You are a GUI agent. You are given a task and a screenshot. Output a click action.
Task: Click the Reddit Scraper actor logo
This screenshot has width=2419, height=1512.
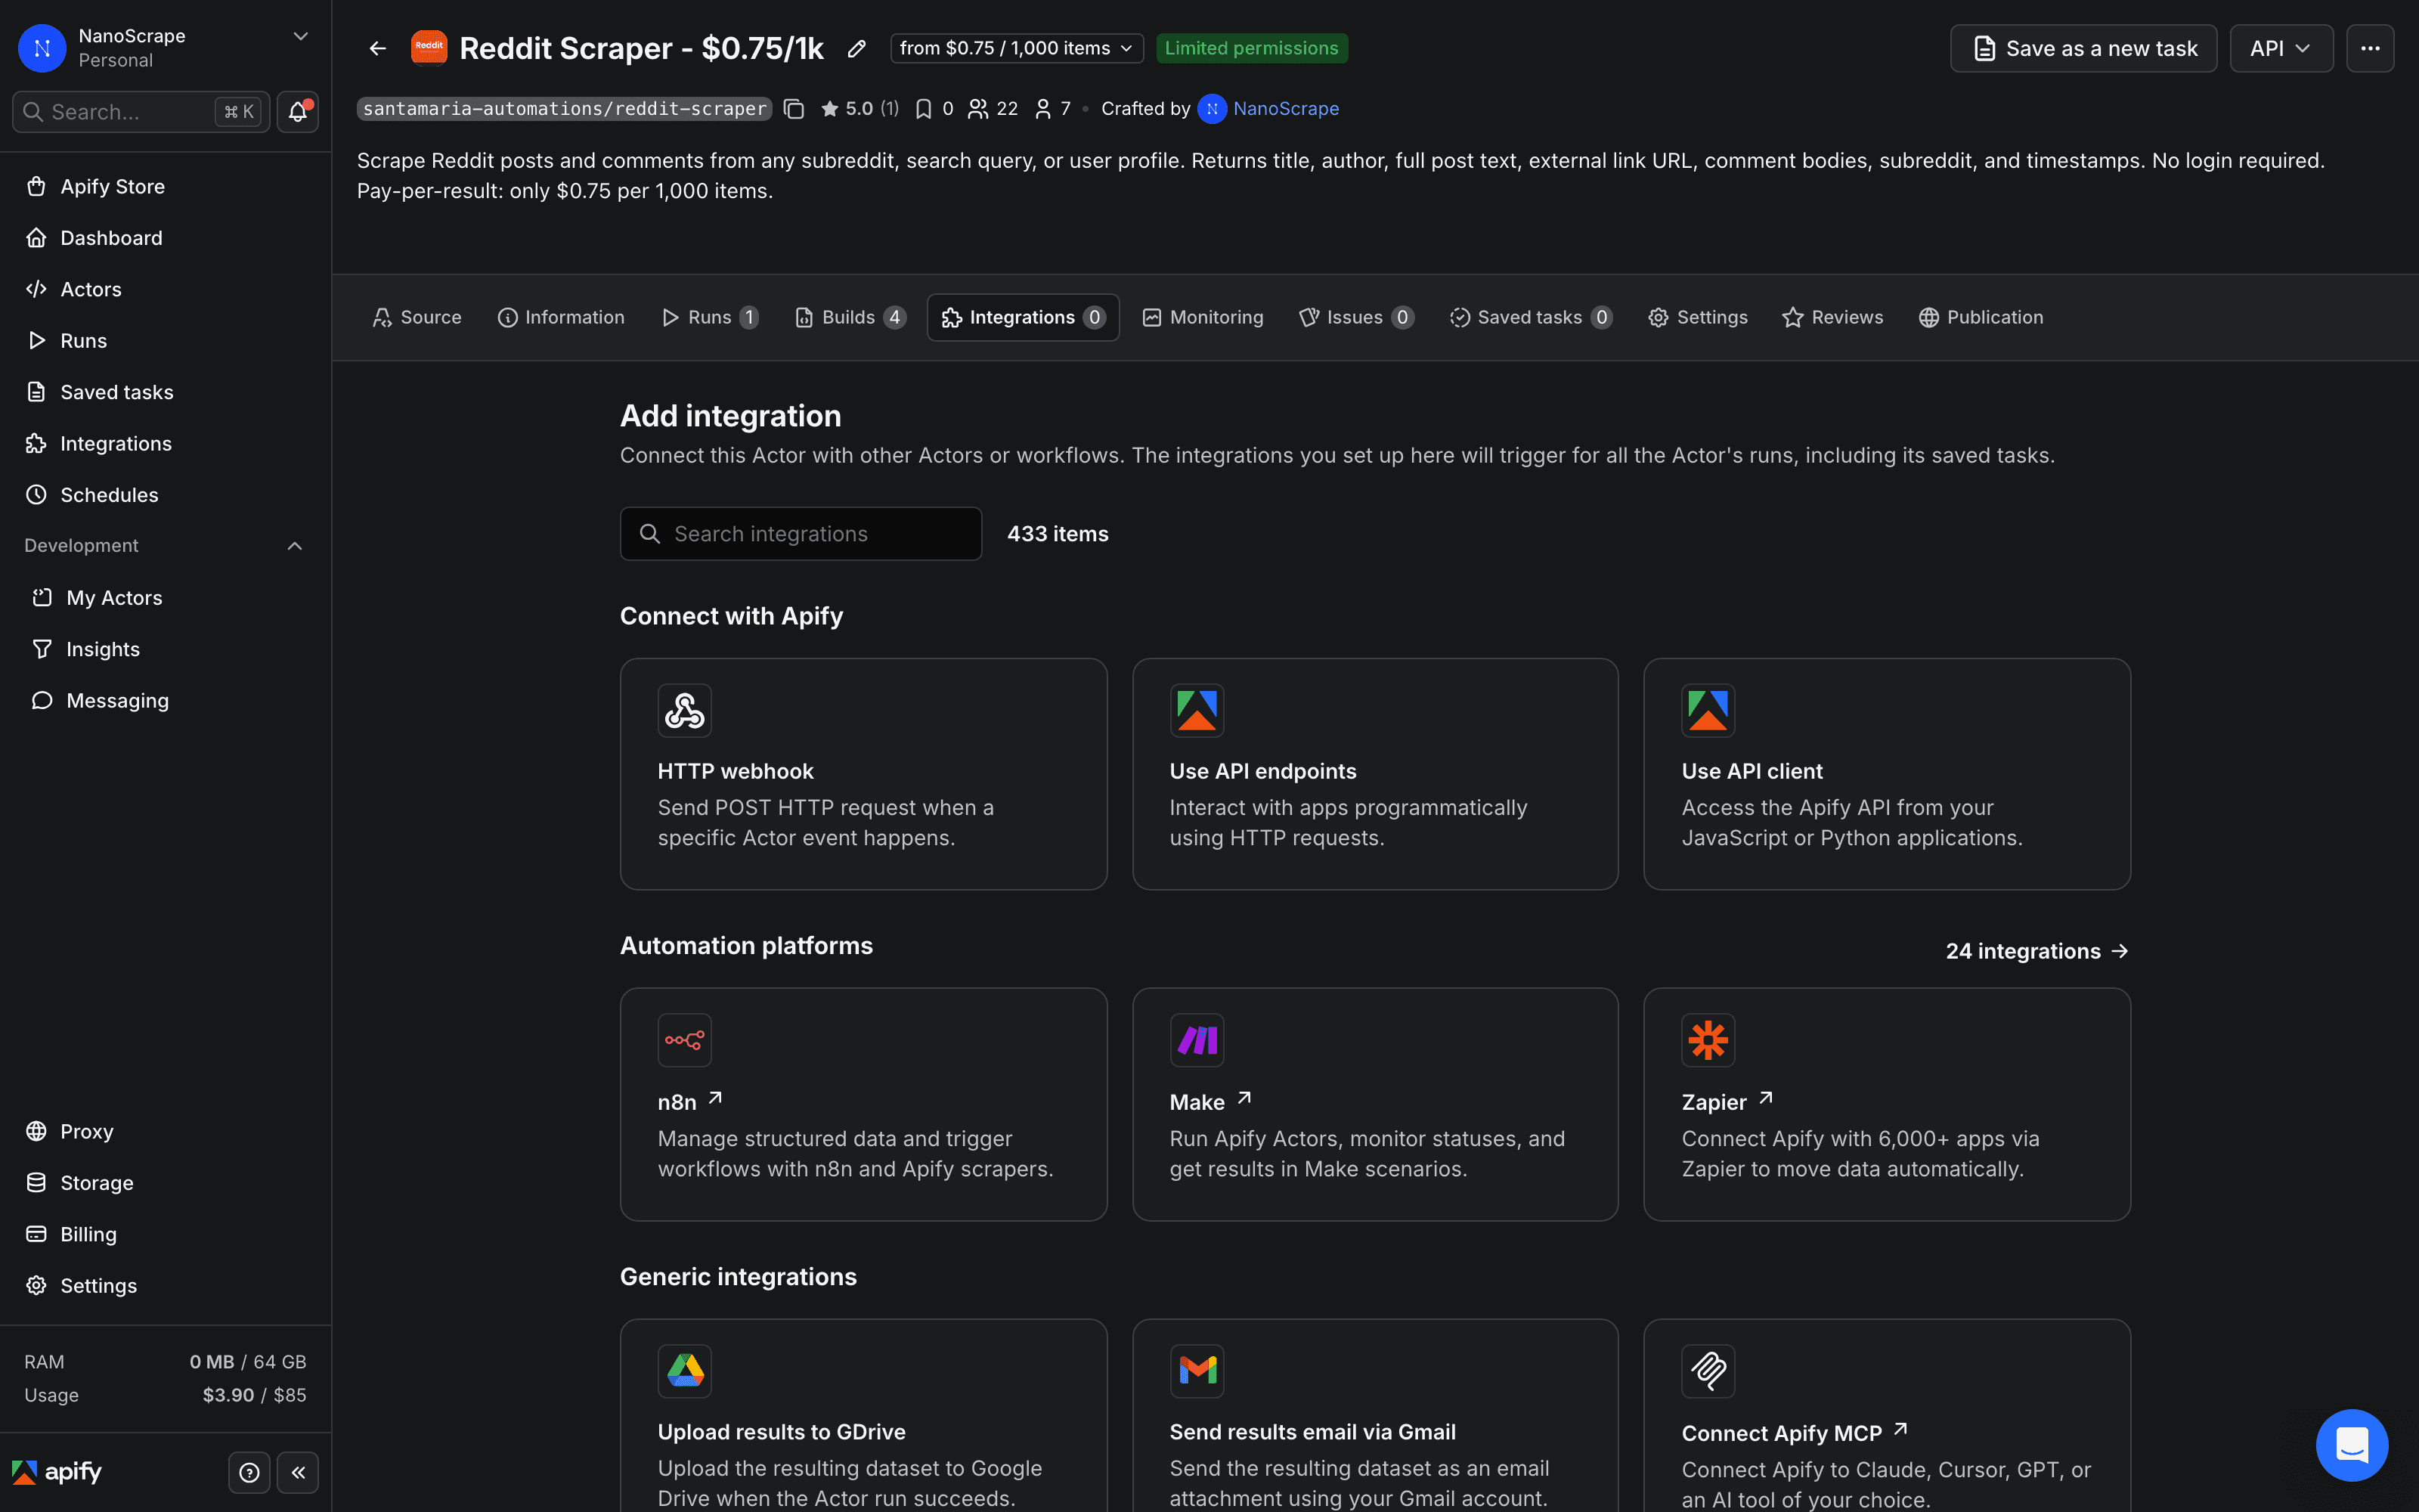pyautogui.click(x=429, y=47)
